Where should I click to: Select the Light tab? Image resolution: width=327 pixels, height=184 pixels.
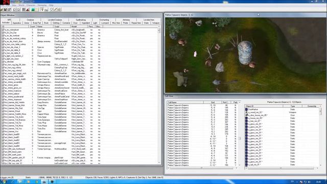(95, 23)
